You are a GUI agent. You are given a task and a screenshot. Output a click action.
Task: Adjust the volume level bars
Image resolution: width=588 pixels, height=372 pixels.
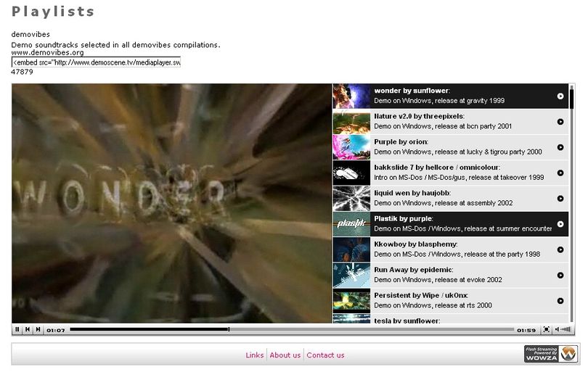[566, 329]
